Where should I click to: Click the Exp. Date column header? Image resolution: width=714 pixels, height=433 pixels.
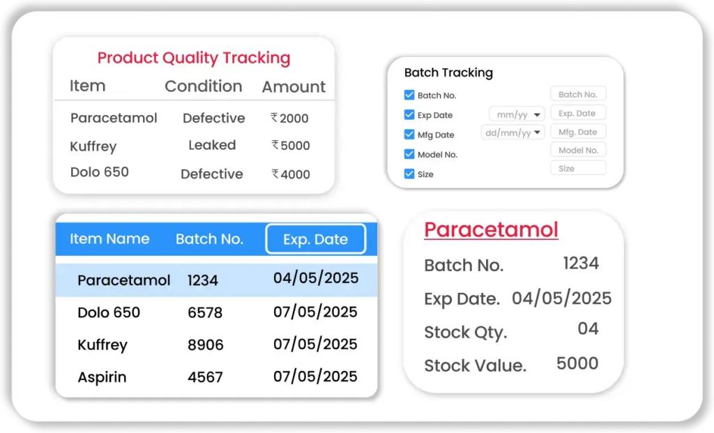(x=315, y=239)
